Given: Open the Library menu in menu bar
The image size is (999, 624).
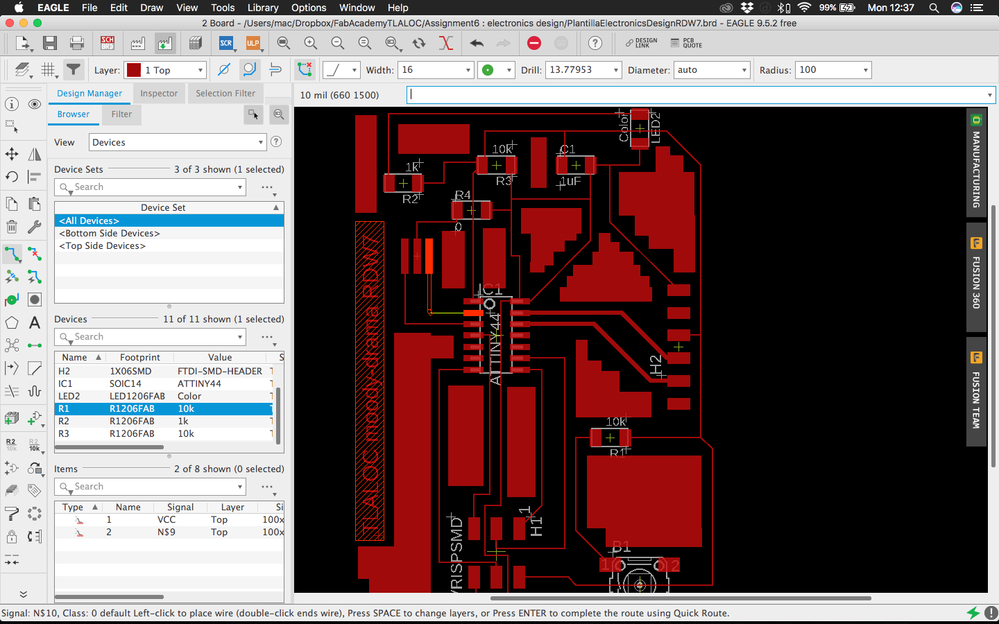Looking at the screenshot, I should pos(263,8).
